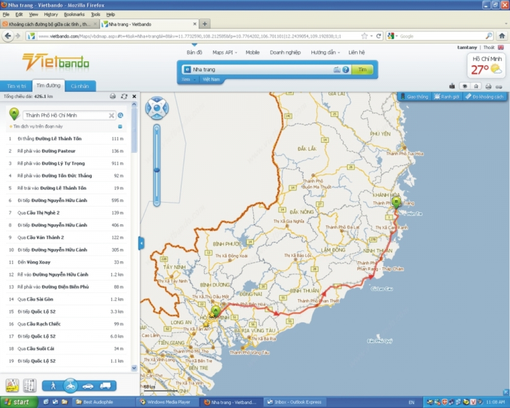The image size is (510, 408).
Task: Open virtual keyboard icon in search box
Action: click(x=337, y=69)
